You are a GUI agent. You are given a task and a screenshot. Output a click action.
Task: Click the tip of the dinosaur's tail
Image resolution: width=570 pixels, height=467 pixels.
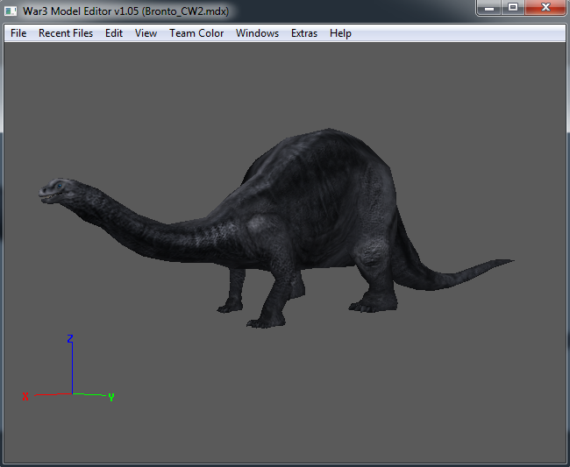507,261
